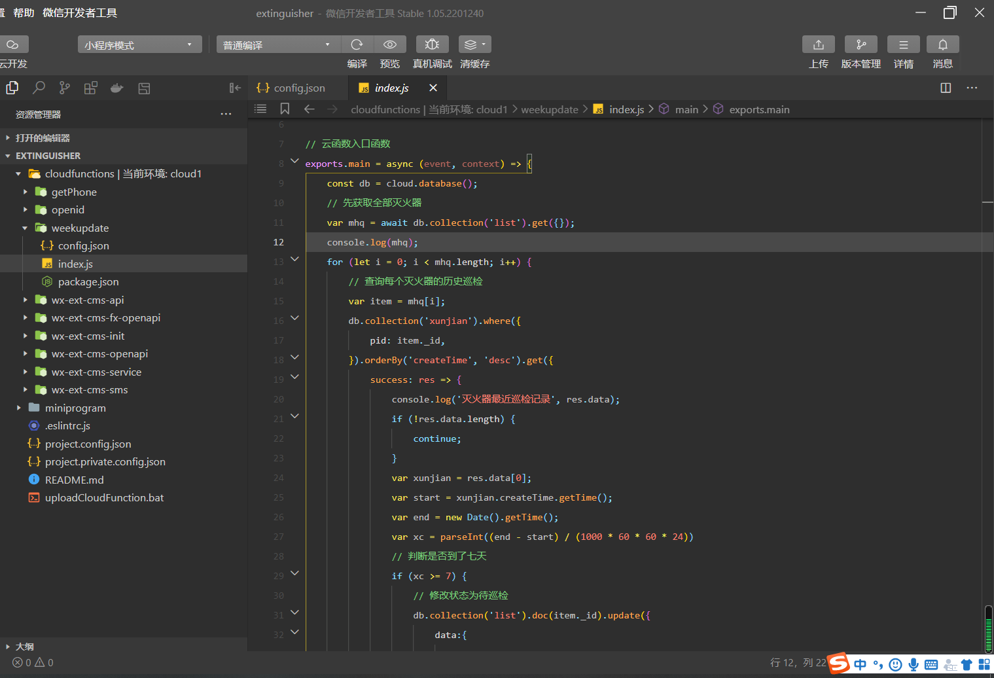Select the index.js editor tab
This screenshot has width=994, height=678.
click(x=392, y=88)
